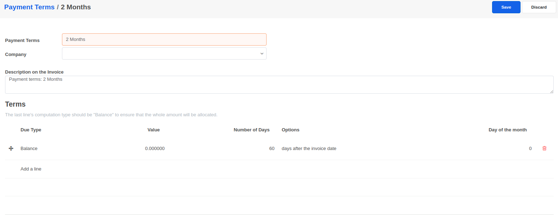Click the Day of the month header
The height and width of the screenshot is (215, 558).
(x=507, y=130)
